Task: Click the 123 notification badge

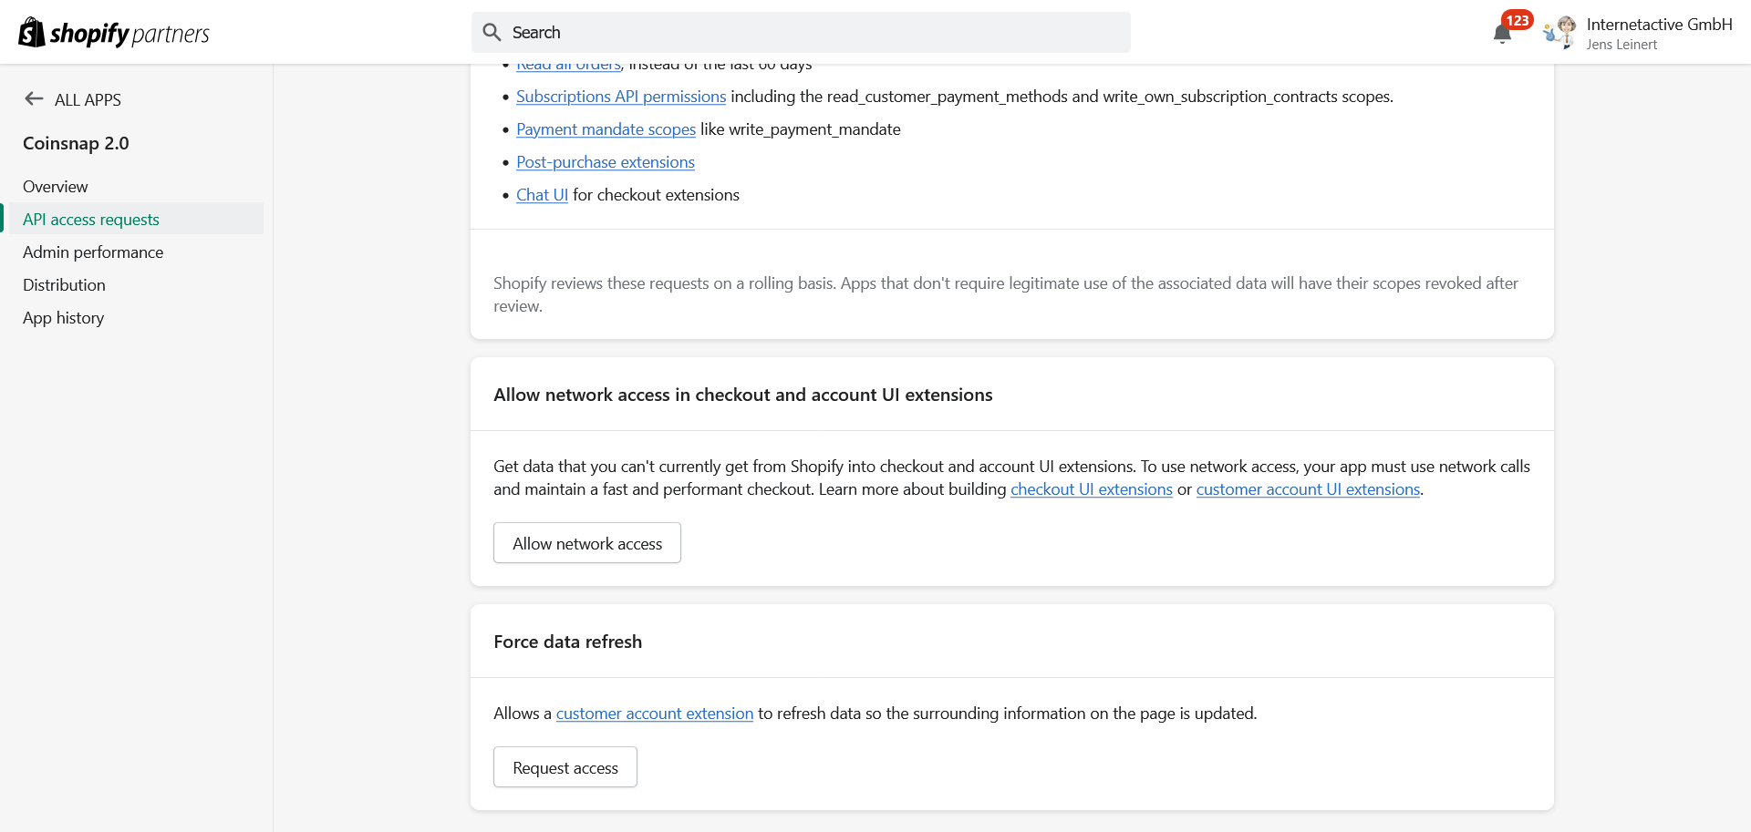Action: click(x=1518, y=20)
